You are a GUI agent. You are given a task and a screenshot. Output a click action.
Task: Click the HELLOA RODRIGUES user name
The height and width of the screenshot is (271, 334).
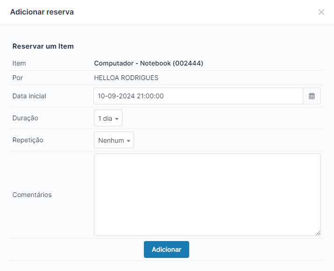tap(126, 78)
